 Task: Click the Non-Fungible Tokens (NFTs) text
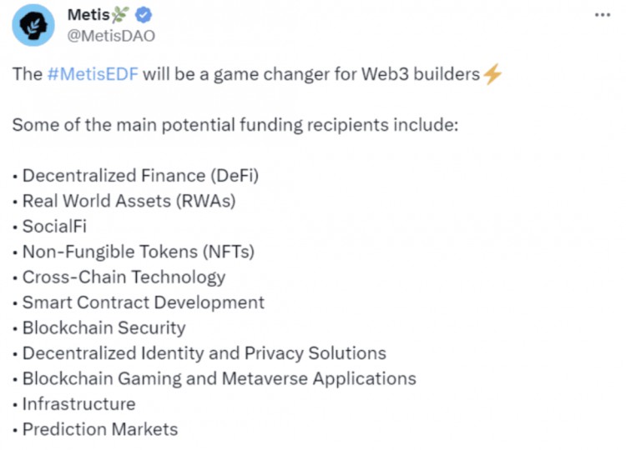pyautogui.click(x=139, y=252)
